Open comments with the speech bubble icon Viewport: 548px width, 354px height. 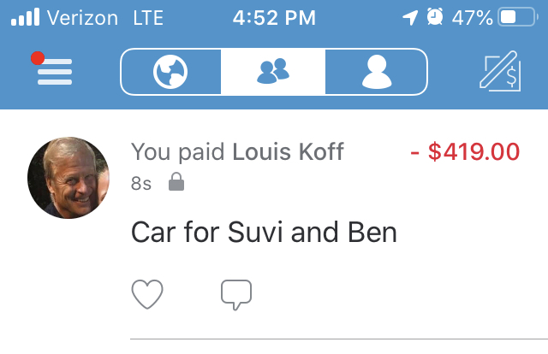236,295
